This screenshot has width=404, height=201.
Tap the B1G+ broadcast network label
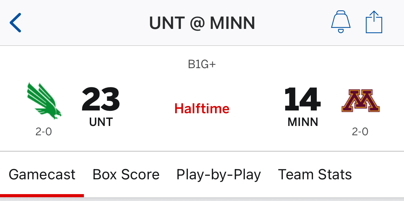pos(202,64)
